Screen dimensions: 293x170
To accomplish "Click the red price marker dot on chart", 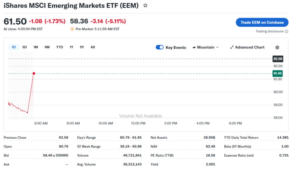I will [x=34, y=73].
